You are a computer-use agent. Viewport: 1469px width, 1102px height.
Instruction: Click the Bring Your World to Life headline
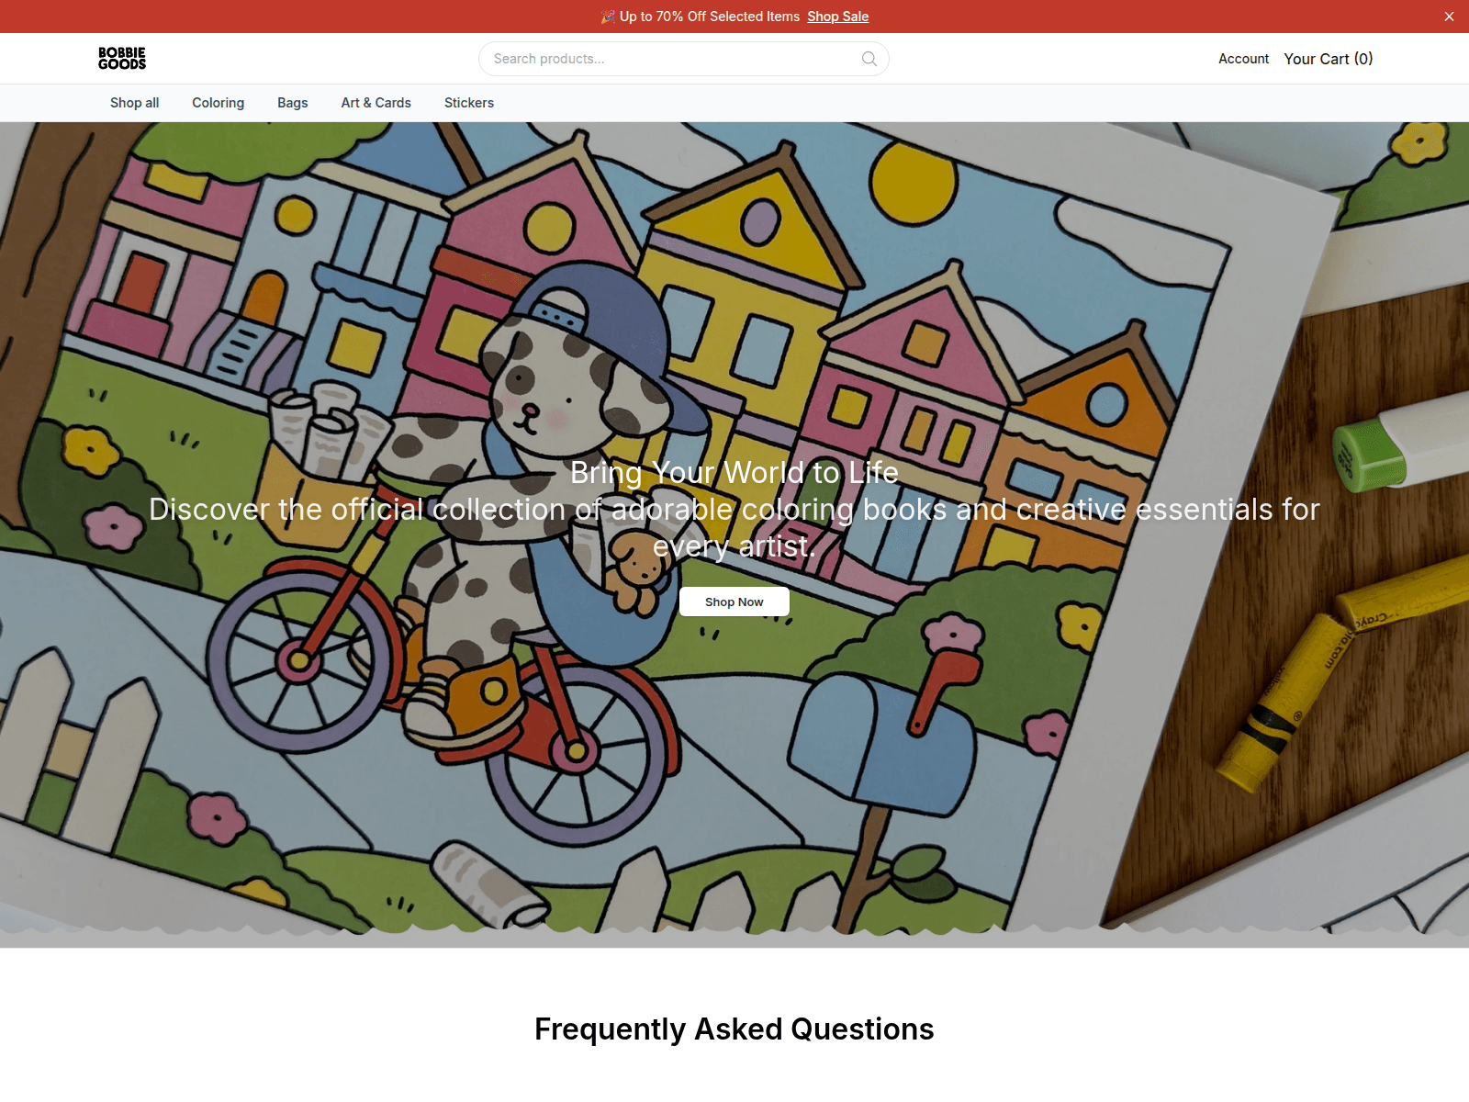(x=734, y=472)
